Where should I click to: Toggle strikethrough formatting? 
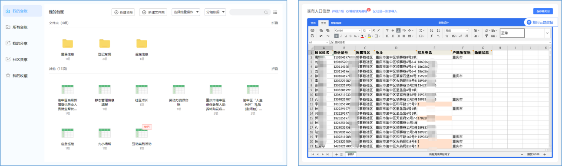pyautogui.click(x=350, y=36)
